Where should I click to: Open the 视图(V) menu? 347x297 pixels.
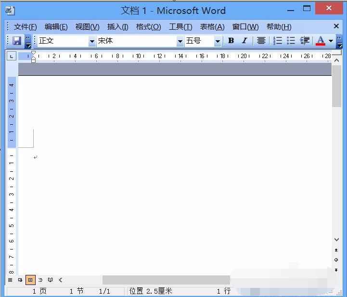[x=87, y=27]
